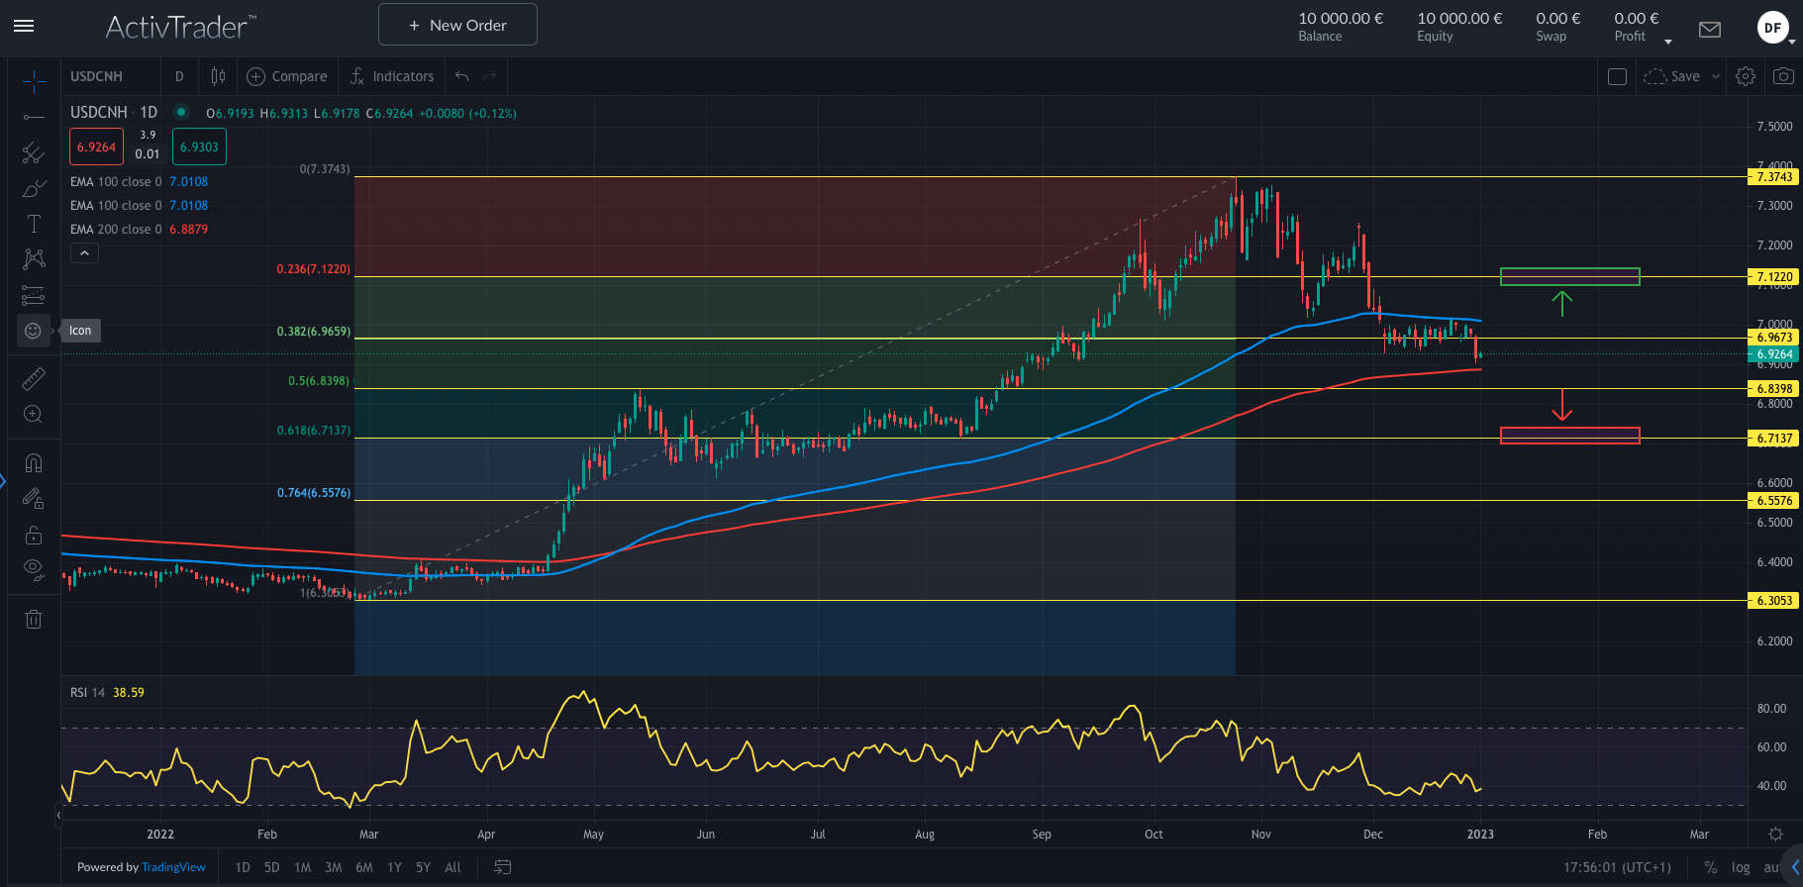
Task: Open chart settings gear icon
Action: pos(1746,76)
